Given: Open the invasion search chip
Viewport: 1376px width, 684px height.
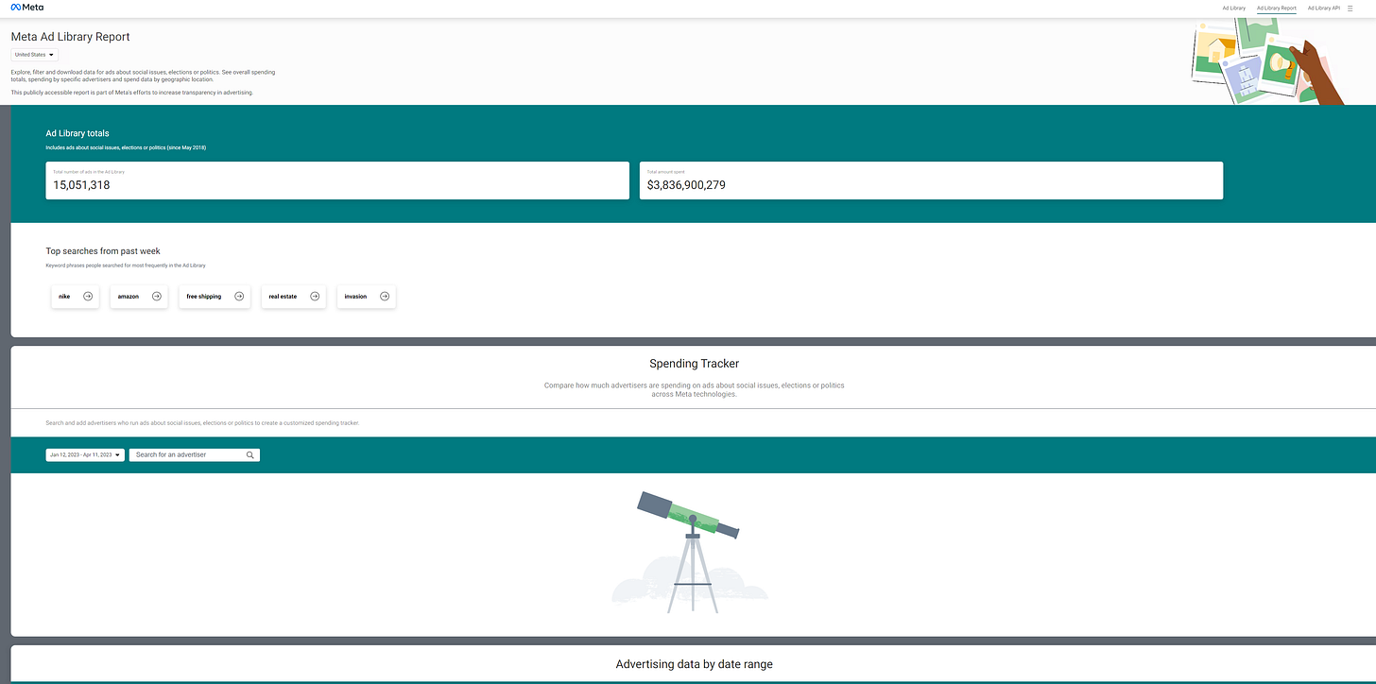Looking at the screenshot, I should pos(367,296).
